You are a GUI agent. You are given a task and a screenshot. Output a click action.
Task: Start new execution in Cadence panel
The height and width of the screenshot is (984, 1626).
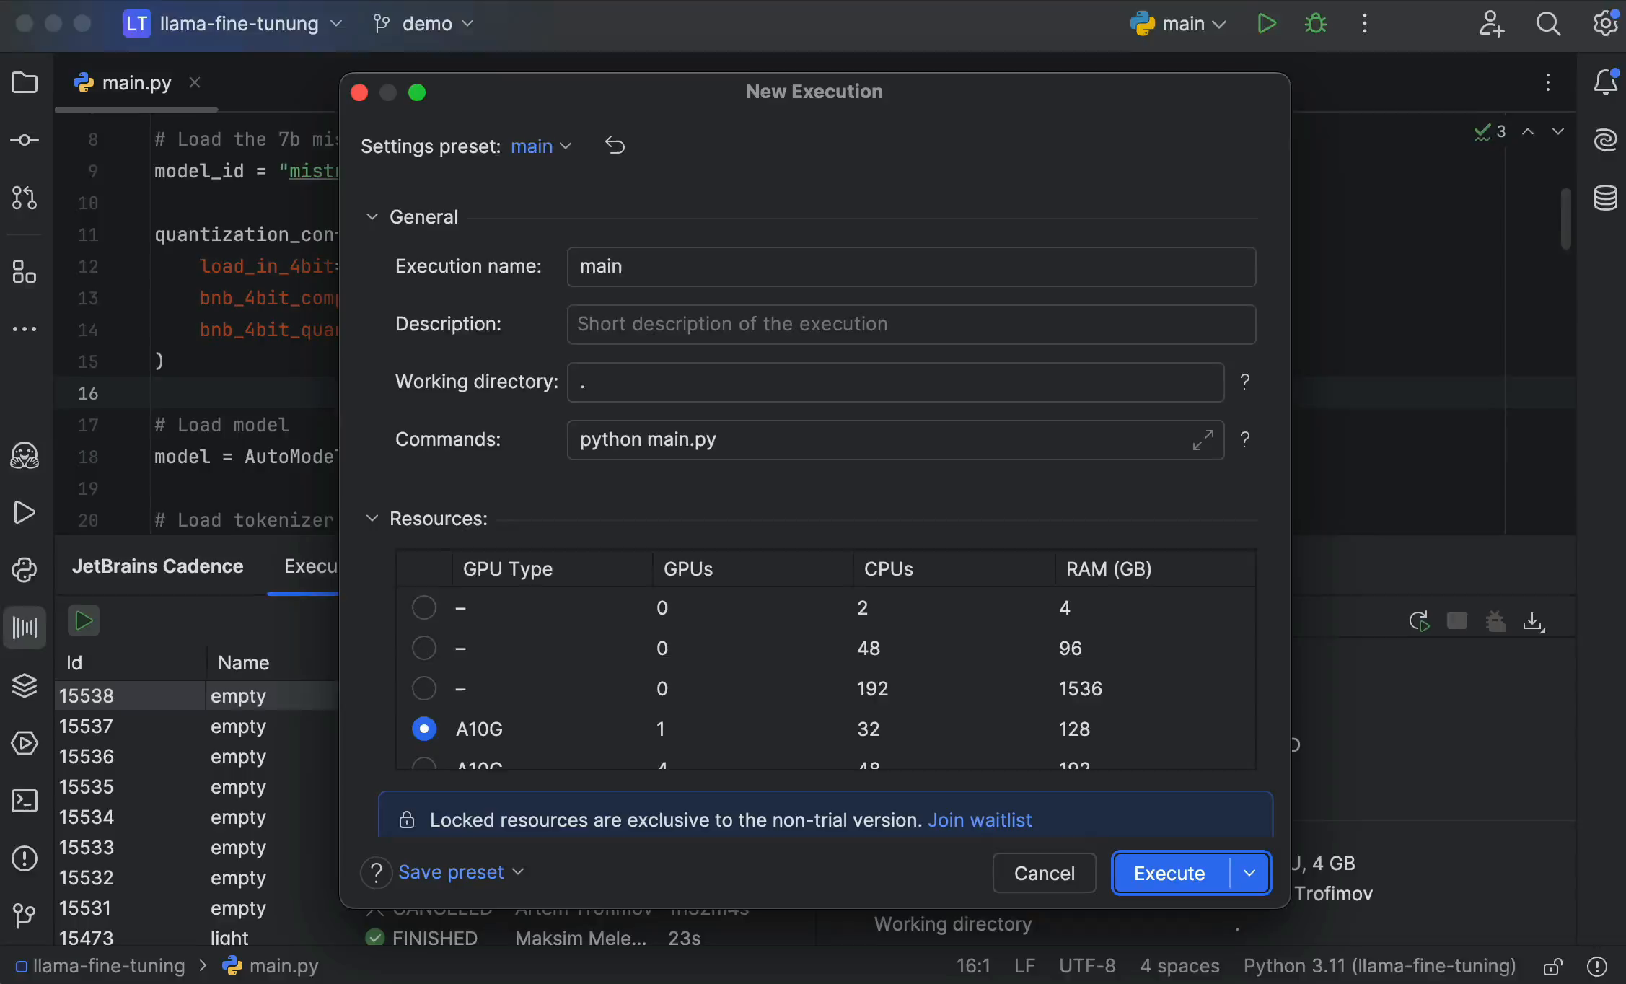84,620
